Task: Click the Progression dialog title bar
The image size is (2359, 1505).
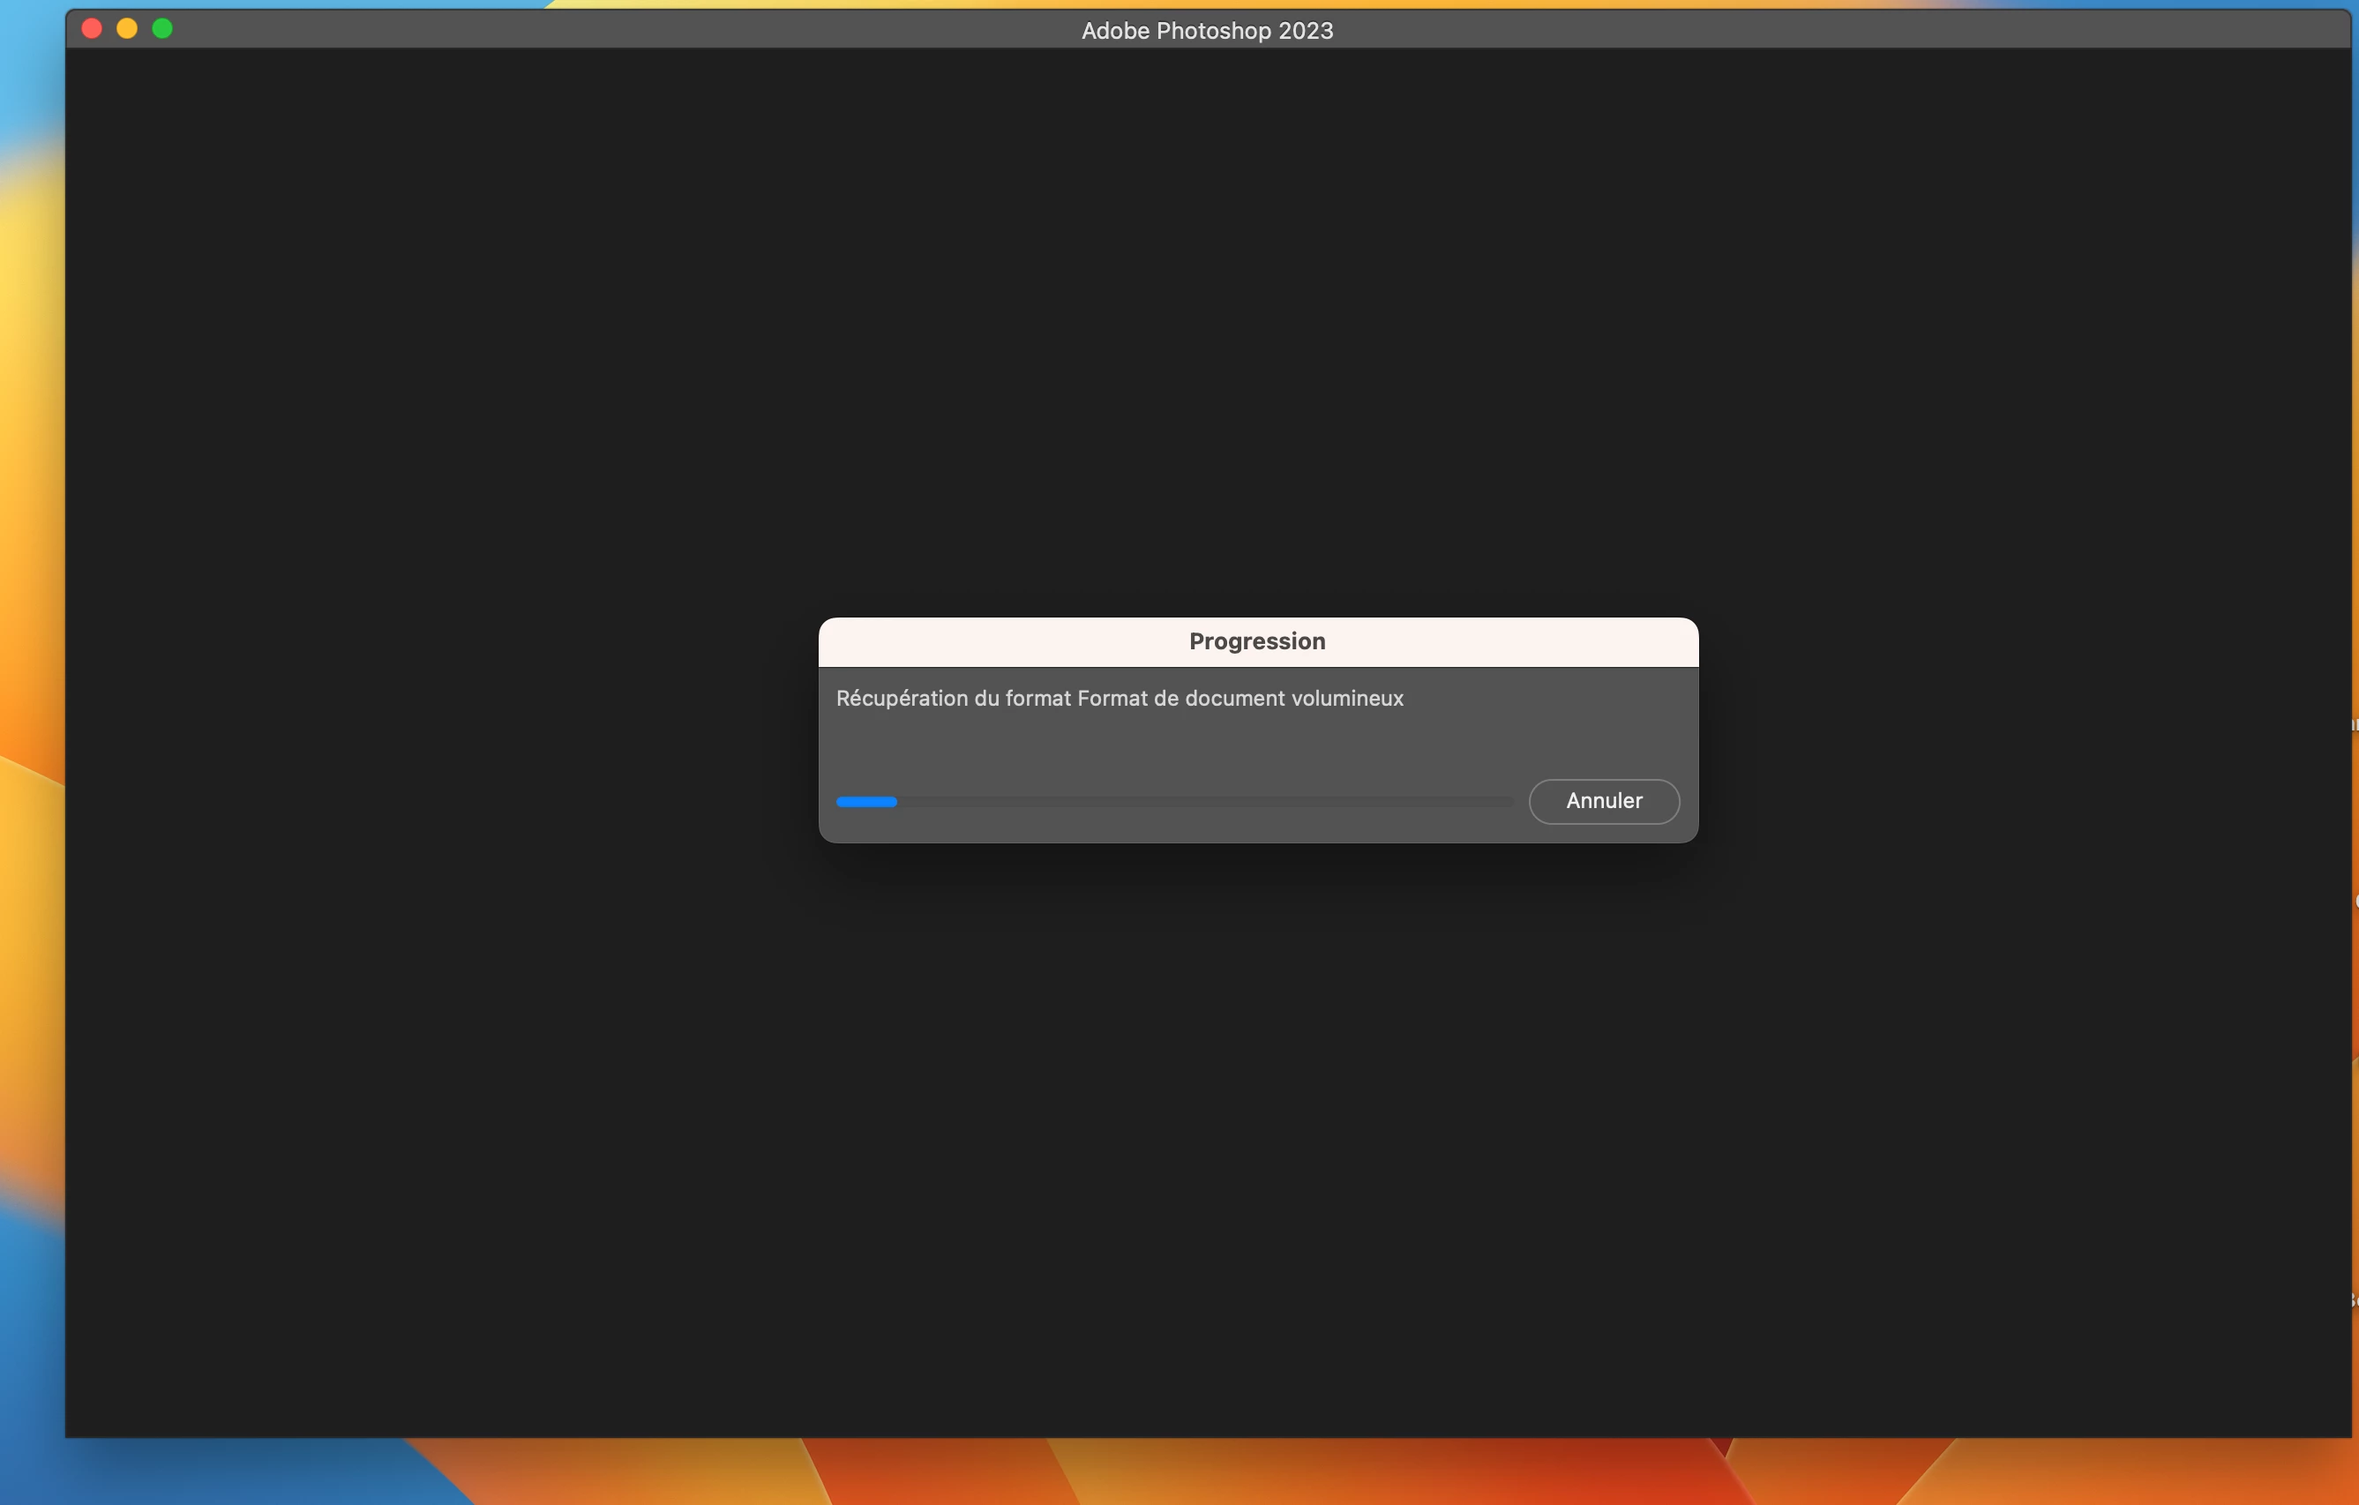Action: pyautogui.click(x=979, y=641)
